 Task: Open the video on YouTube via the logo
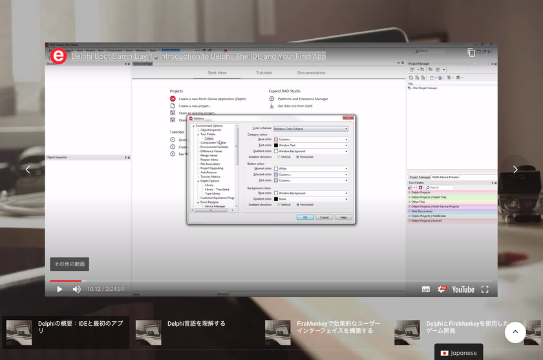pyautogui.click(x=463, y=290)
